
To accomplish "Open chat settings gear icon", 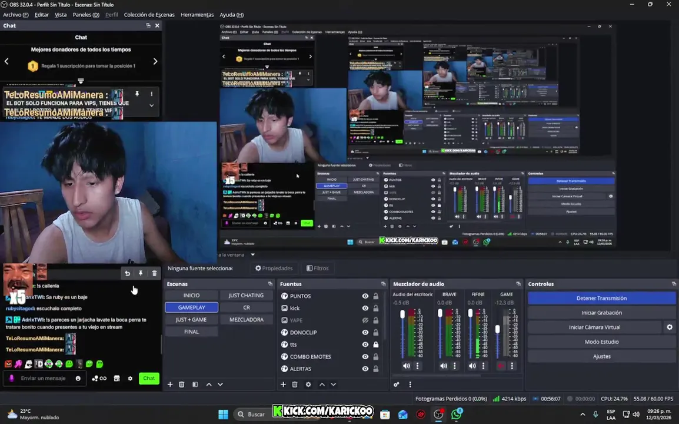I will (130, 379).
